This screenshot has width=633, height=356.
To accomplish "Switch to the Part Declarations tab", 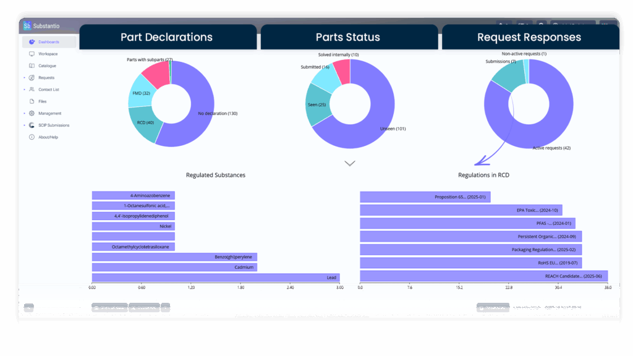I will pyautogui.click(x=168, y=37).
